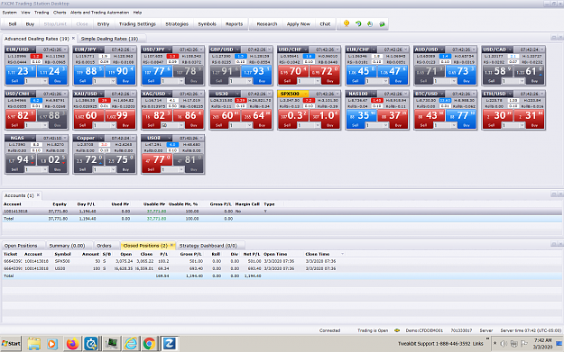Open Trading Settings from toolbar
The width and height of the screenshot is (564, 352).
coord(137,24)
